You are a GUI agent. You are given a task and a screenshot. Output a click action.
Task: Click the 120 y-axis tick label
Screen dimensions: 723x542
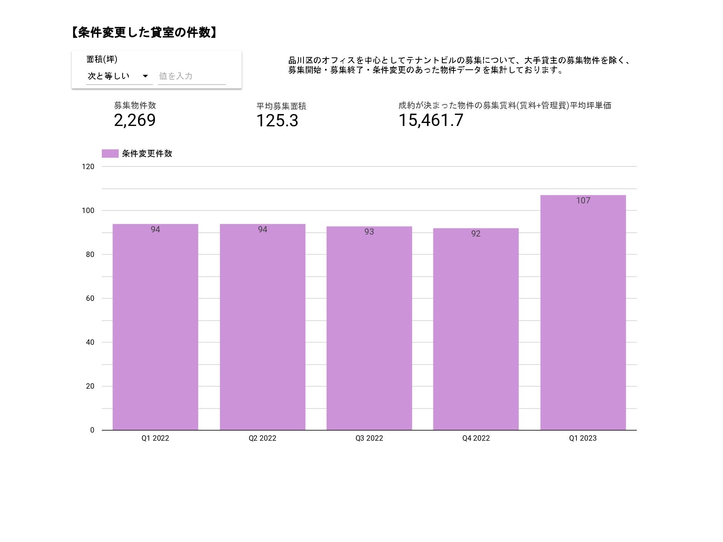[88, 167]
